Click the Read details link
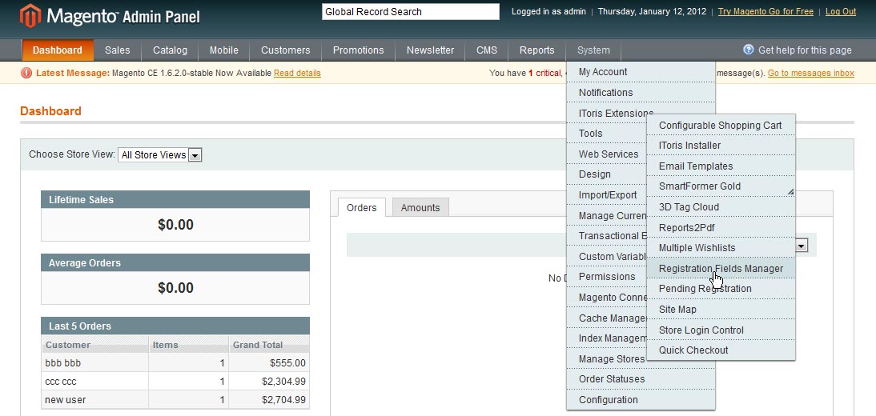Viewport: 876px width, 416px height. tap(297, 73)
